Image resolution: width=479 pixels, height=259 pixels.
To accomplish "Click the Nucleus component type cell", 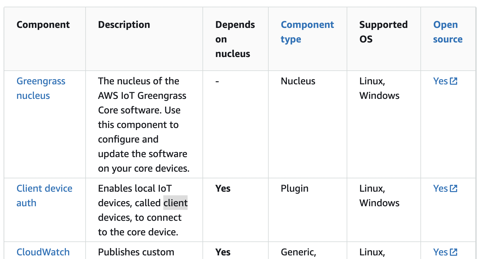I will coord(298,81).
